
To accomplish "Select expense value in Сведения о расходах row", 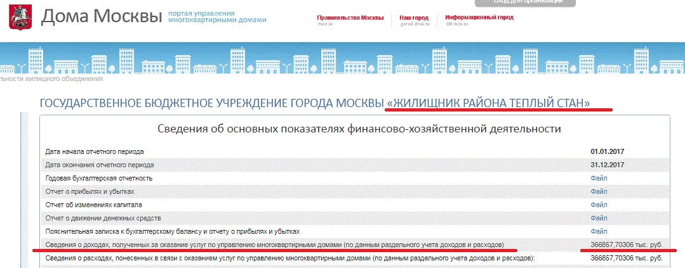I will [x=627, y=258].
